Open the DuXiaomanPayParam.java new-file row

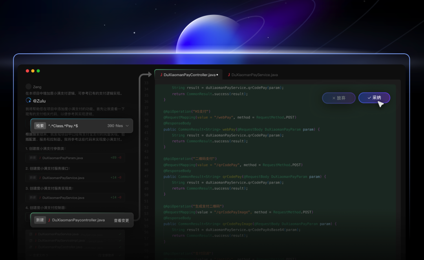point(75,158)
